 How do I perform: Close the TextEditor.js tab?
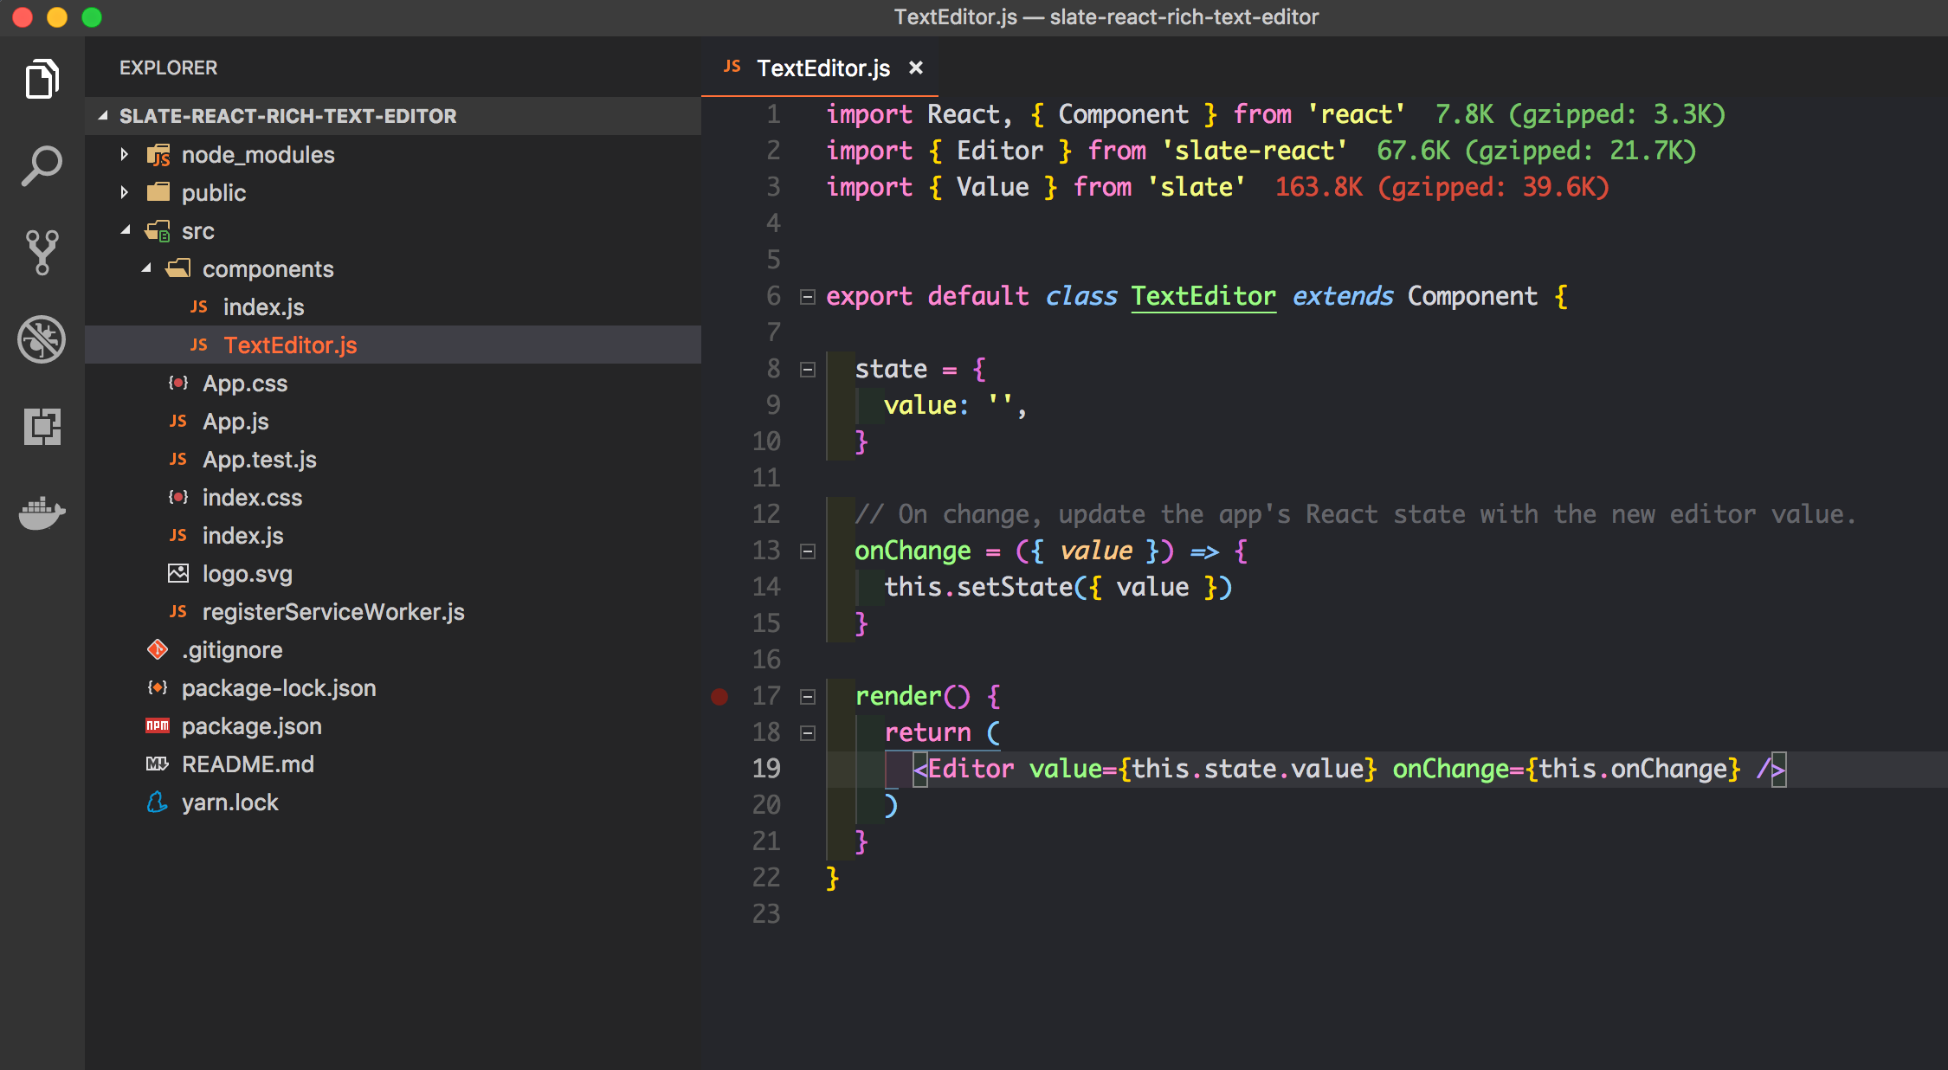(x=916, y=68)
